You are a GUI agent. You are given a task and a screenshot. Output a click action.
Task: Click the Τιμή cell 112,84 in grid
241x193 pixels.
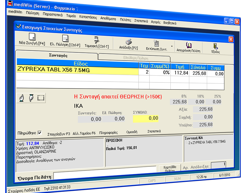pyautogui.click(x=180, y=73)
